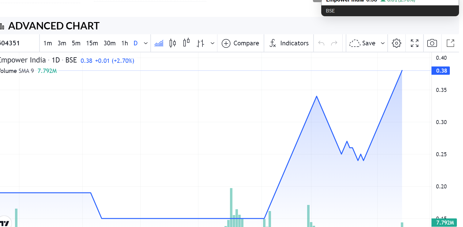Take a snapshot with camera icon
The image size is (463, 227).
[432, 43]
